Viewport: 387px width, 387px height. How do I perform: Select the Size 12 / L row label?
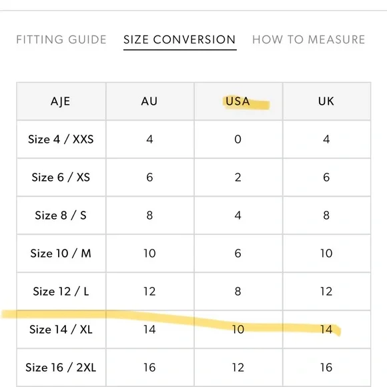click(61, 292)
